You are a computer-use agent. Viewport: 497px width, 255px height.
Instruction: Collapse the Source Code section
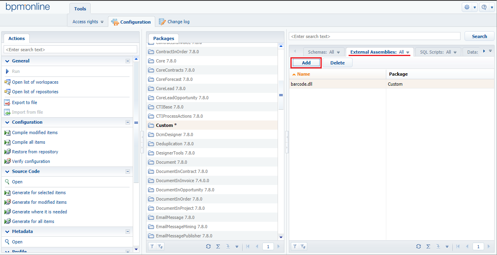click(128, 171)
